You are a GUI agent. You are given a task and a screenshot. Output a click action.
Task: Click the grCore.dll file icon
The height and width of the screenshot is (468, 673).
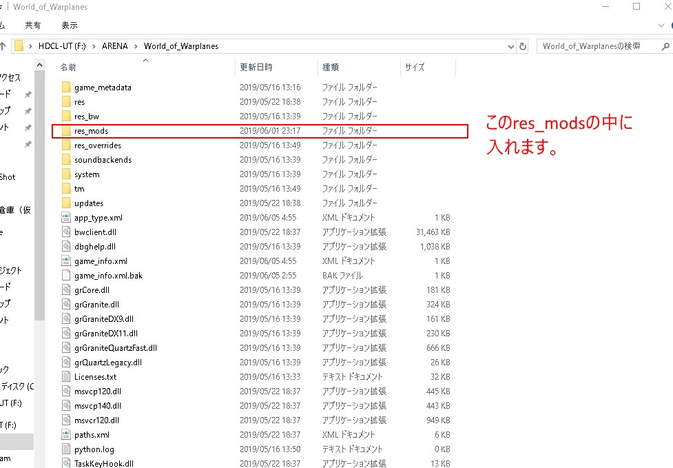66,289
